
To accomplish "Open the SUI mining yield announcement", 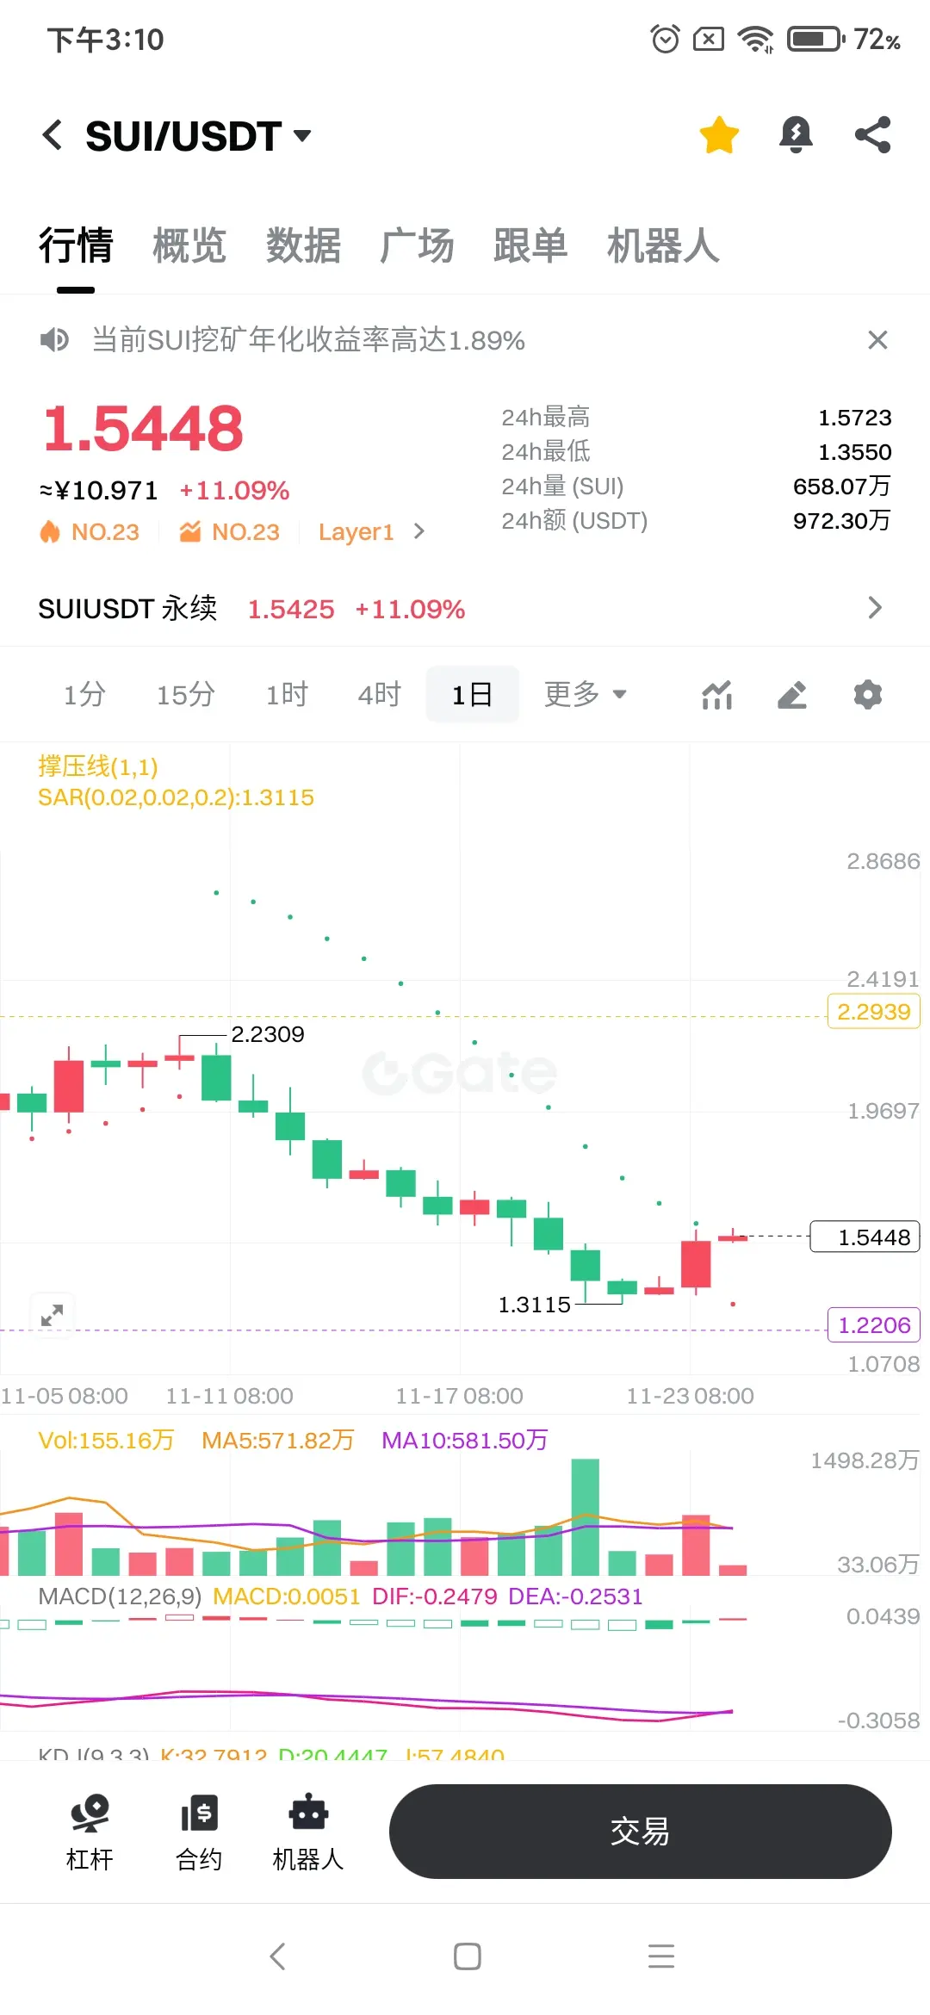I will [308, 340].
